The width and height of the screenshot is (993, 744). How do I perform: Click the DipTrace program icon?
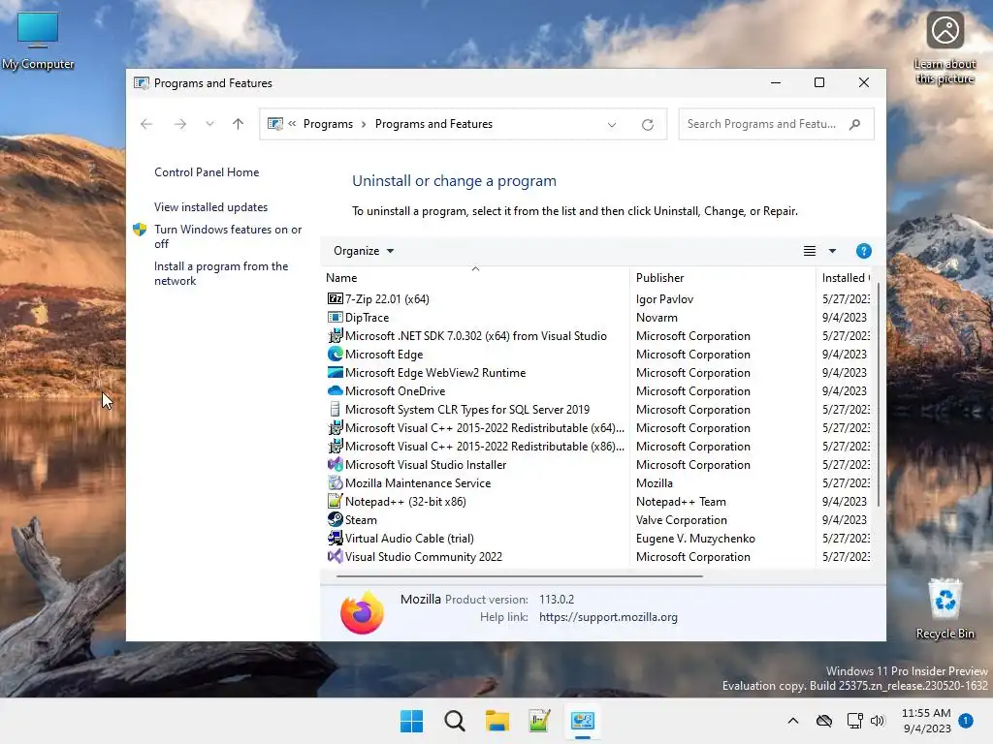click(335, 317)
